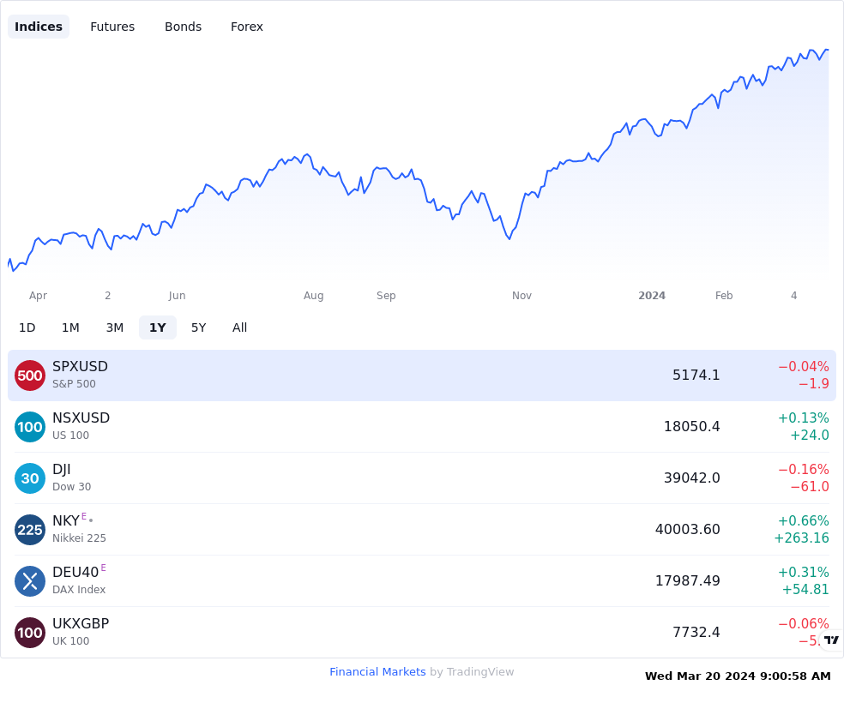Click the SPXUSD price 5174.1
Viewport: 844px width, 703px height.
(x=696, y=375)
